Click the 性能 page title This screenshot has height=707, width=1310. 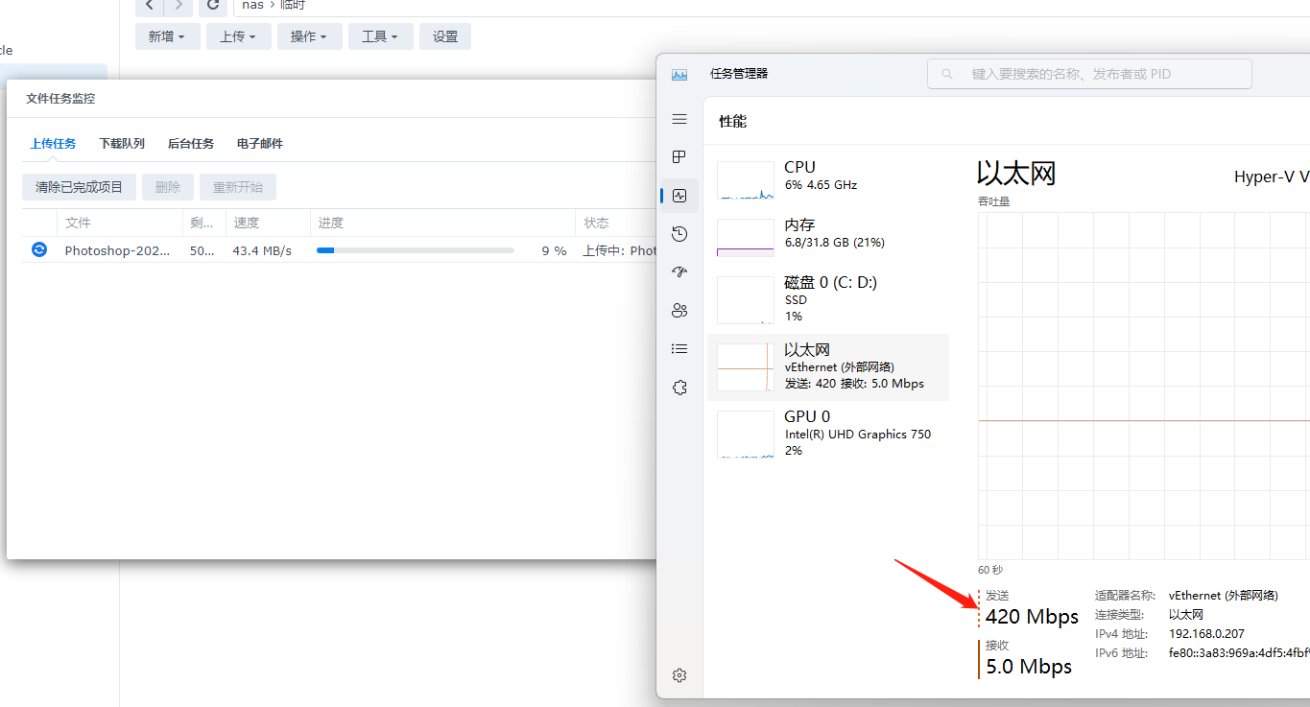[733, 121]
